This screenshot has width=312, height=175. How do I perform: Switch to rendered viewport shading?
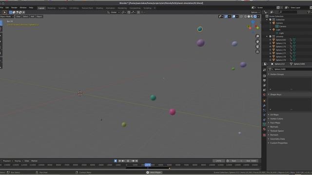click(x=255, y=17)
